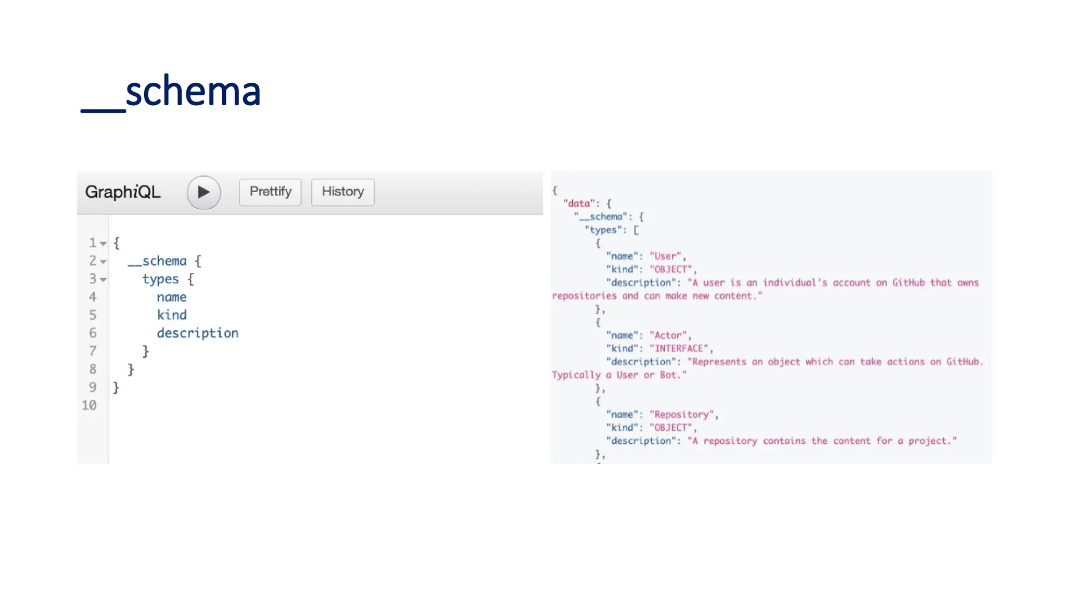1066x600 pixels.
Task: Click the Repository description text
Action: point(822,441)
